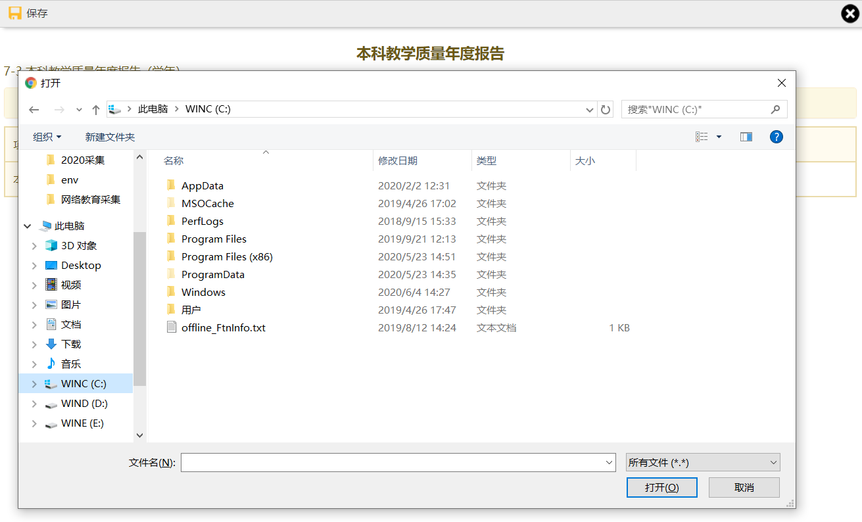Click the 取消 button
The width and height of the screenshot is (862, 522).
click(744, 487)
